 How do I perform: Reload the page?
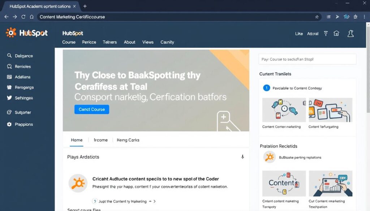click(x=23, y=17)
